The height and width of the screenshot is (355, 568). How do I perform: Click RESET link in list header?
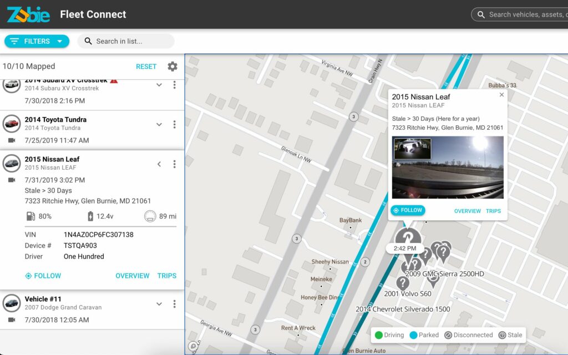click(x=146, y=67)
